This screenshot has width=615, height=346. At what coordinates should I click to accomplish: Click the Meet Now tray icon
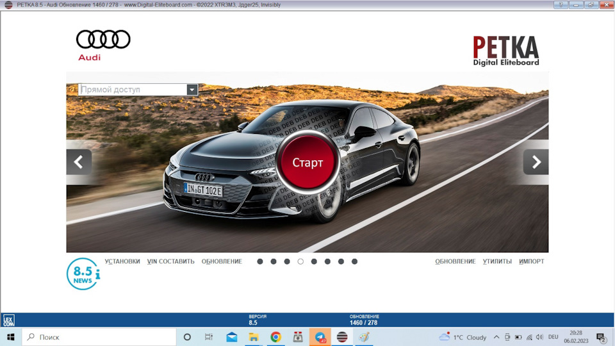[507, 337]
